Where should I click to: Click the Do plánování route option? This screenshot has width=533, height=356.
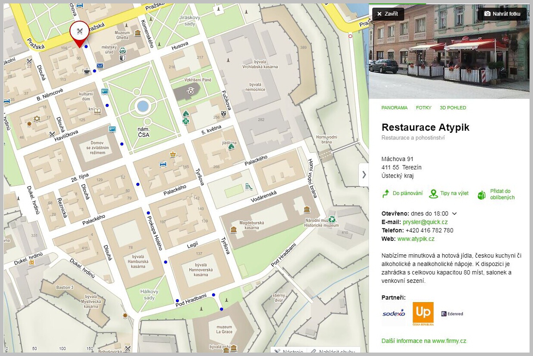click(x=402, y=194)
